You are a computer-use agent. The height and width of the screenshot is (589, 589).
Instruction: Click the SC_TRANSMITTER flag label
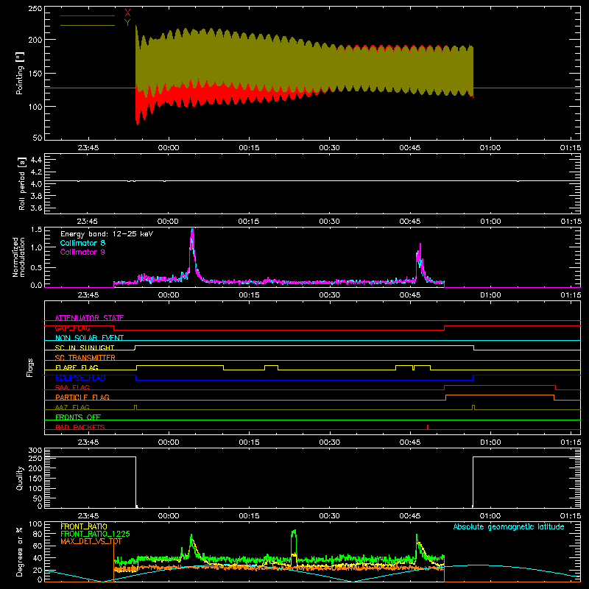click(x=85, y=358)
